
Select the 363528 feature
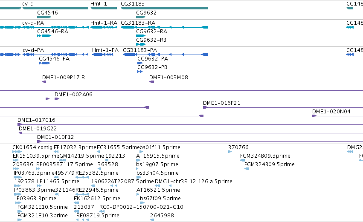coord(99,169)
